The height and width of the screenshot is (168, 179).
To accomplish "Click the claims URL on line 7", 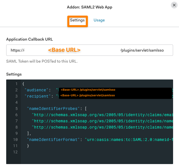I will coord(102,121).
